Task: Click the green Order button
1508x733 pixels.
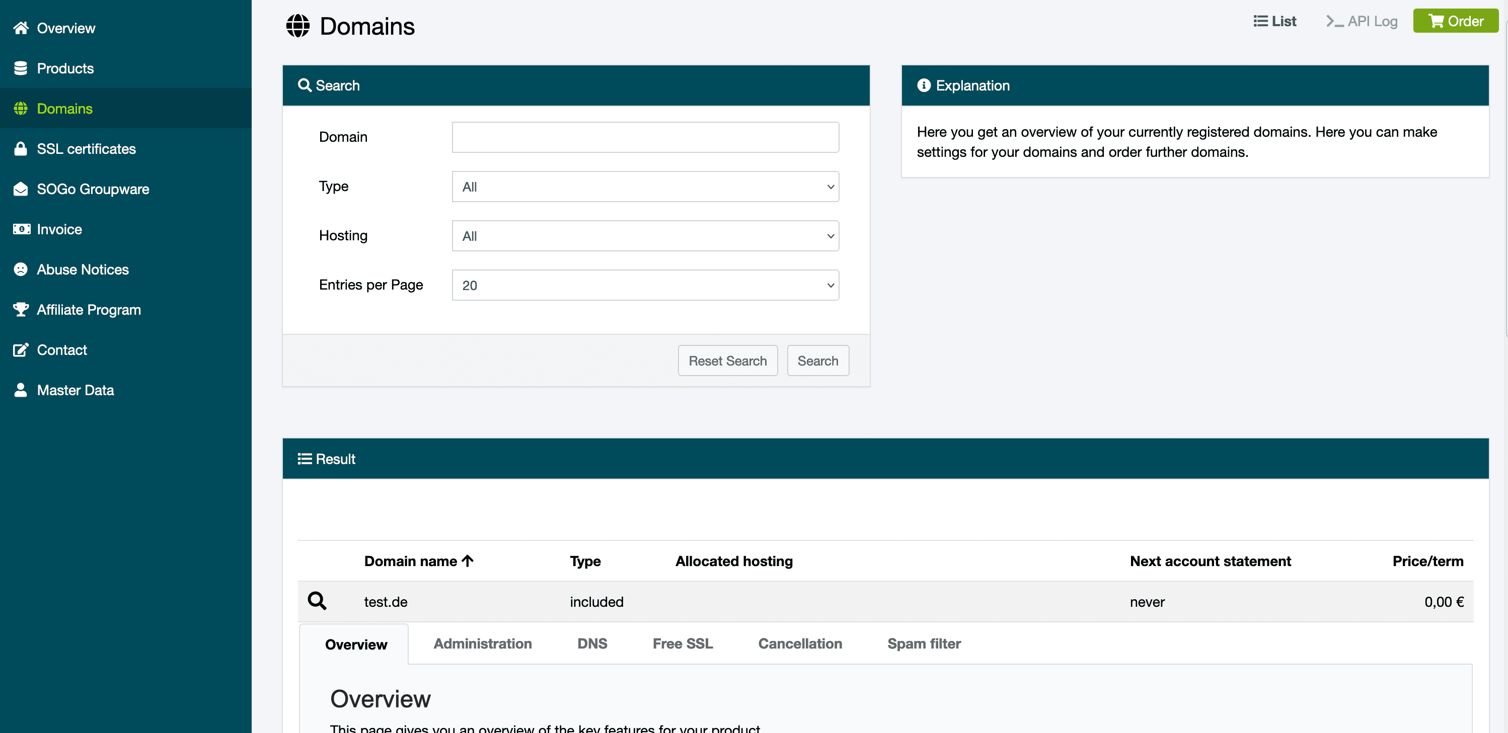Action: click(1455, 21)
